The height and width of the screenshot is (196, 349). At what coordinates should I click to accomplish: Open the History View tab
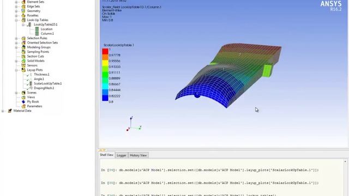pyautogui.click(x=138, y=155)
